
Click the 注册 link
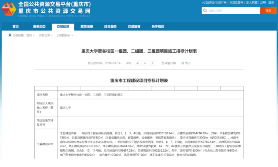click(x=263, y=3)
